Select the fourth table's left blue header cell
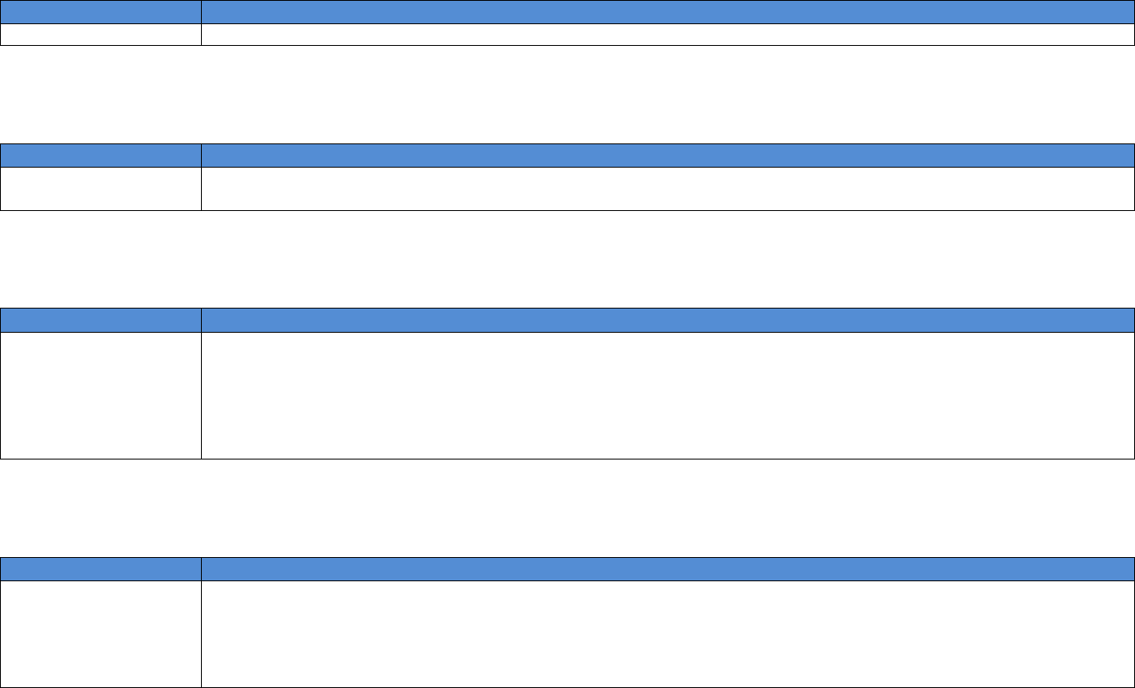1135x688 pixels. [x=101, y=569]
